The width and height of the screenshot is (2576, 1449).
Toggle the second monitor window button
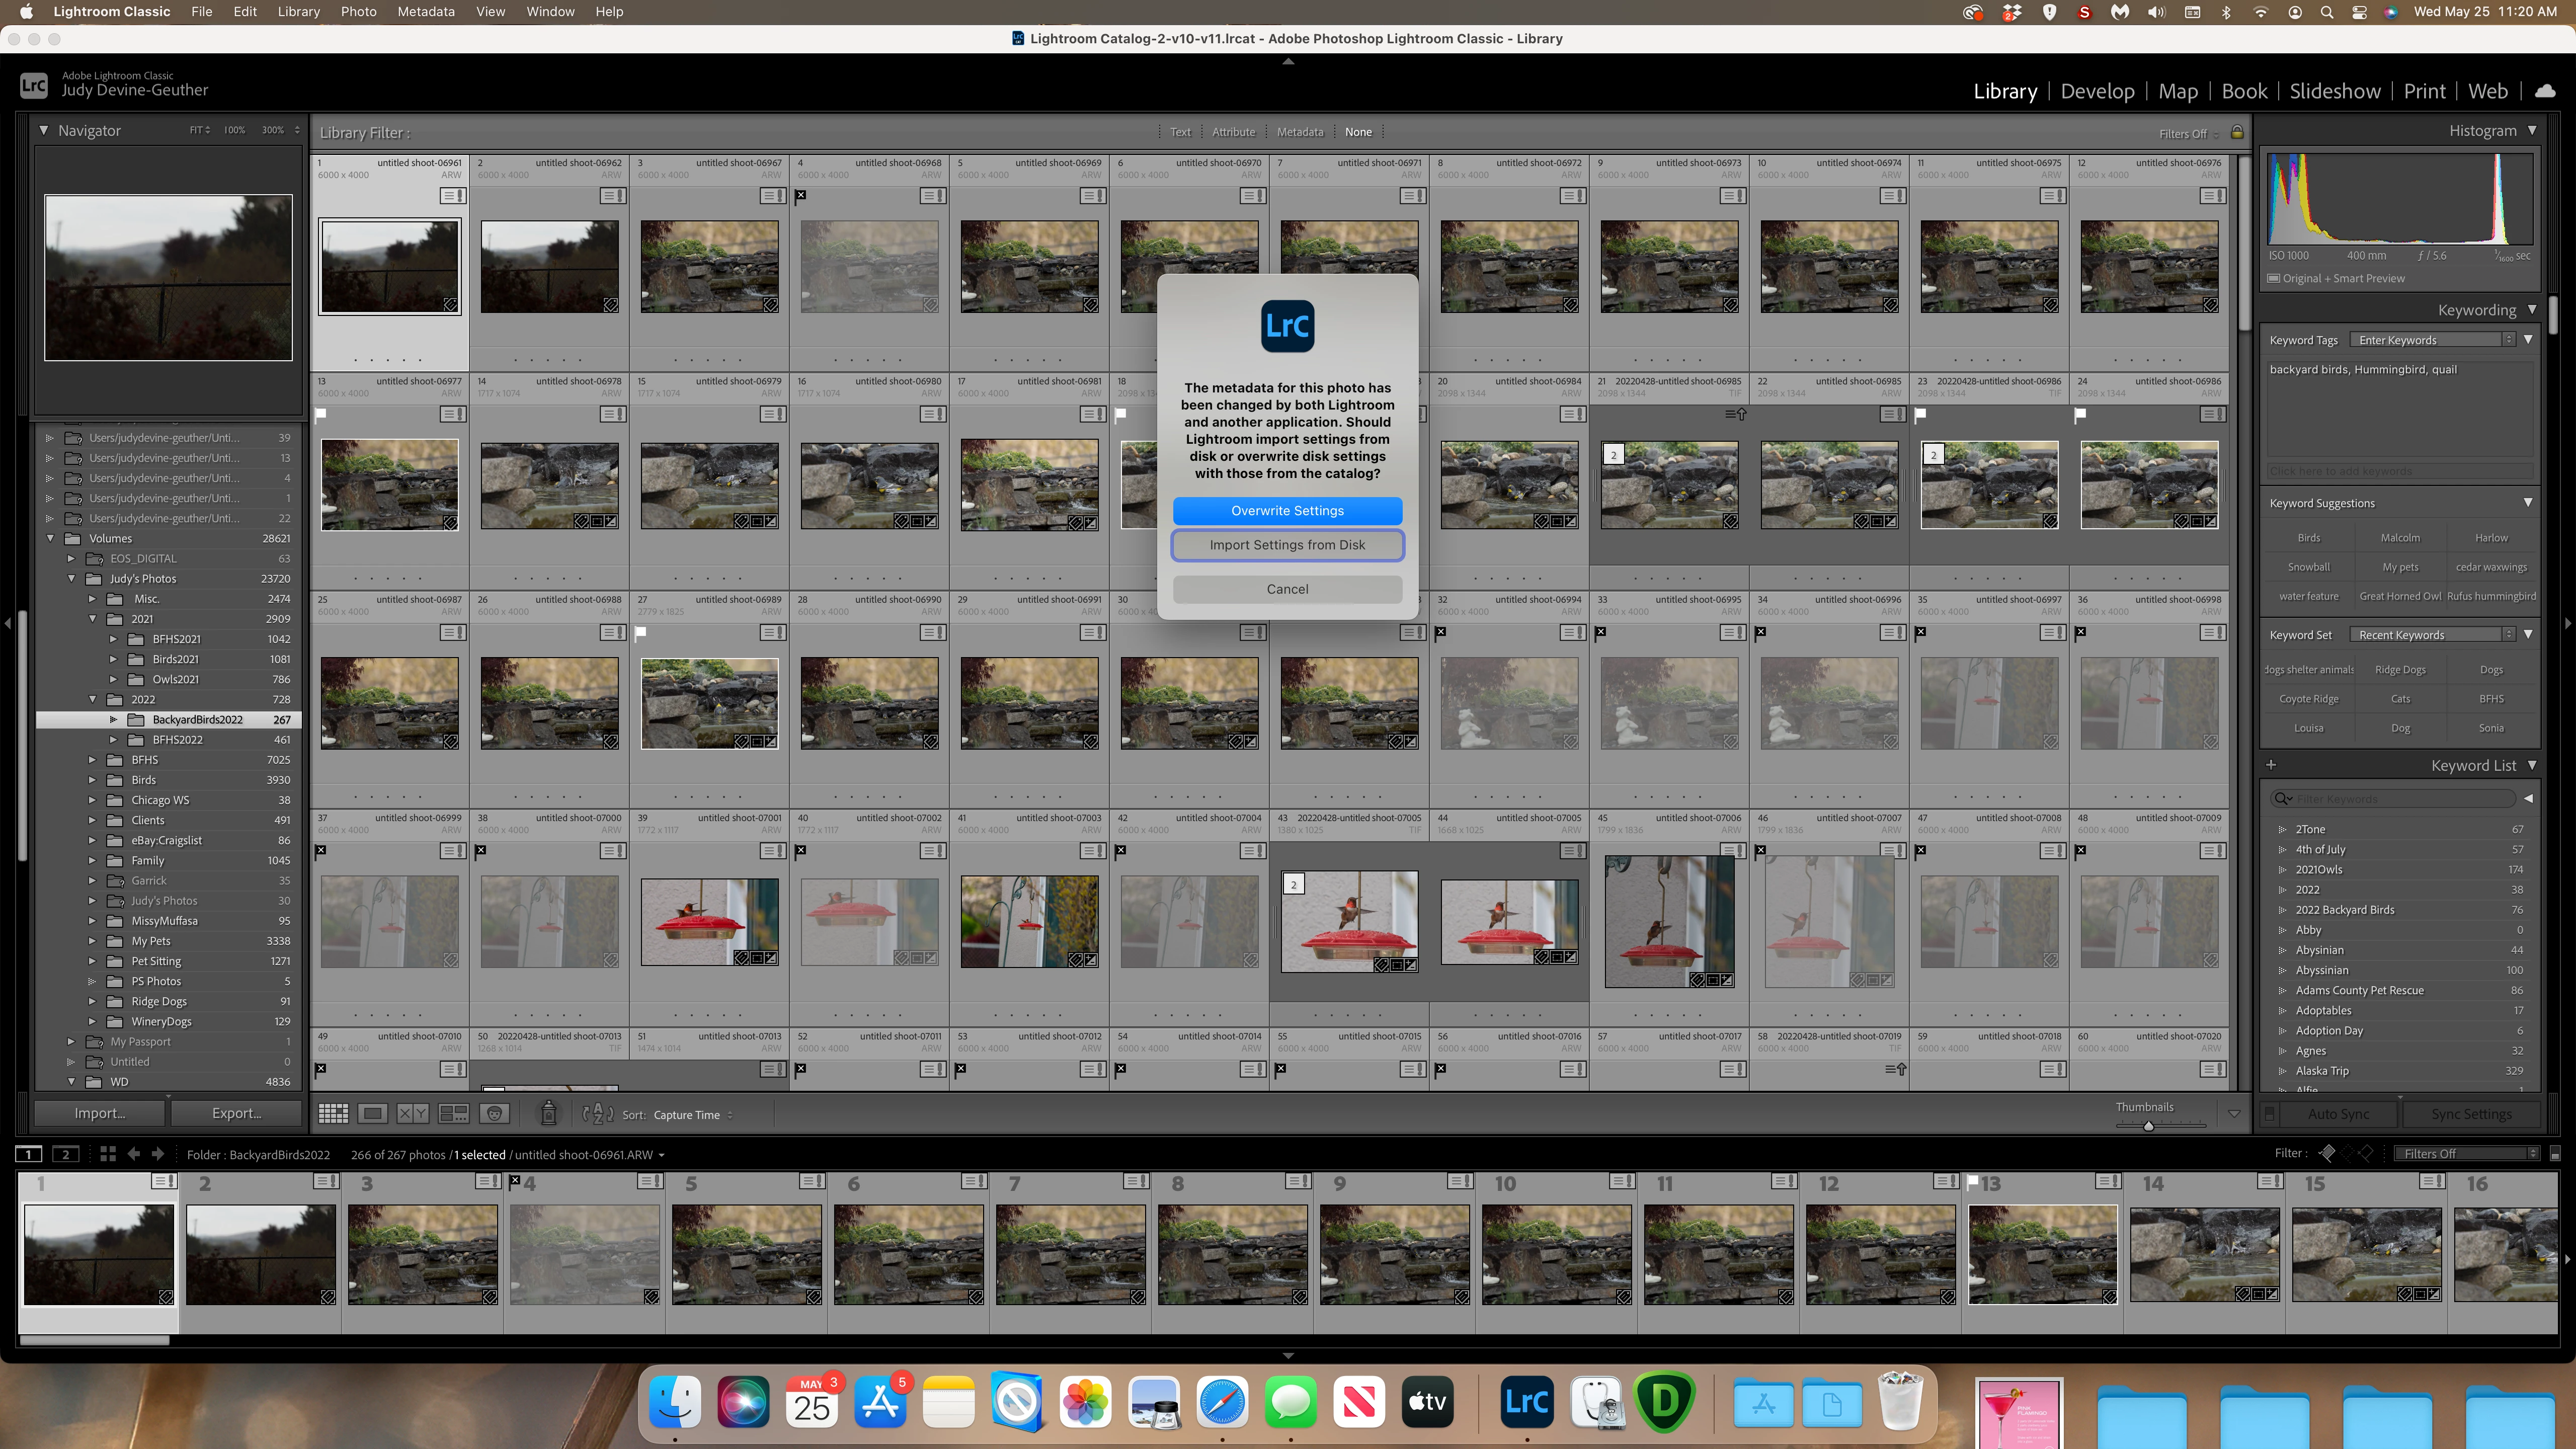65,1154
